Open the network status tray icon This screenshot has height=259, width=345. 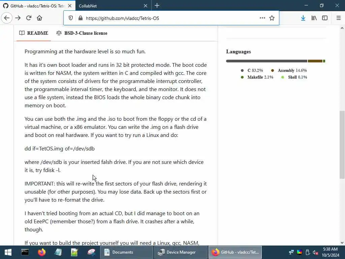click(291, 252)
